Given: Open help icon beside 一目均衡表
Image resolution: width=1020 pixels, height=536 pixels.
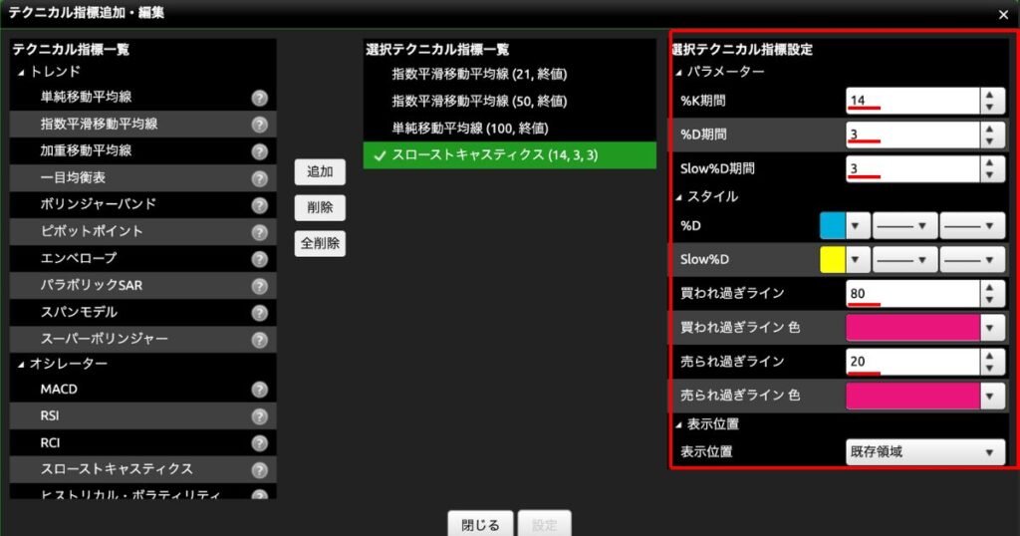Looking at the screenshot, I should [x=259, y=178].
